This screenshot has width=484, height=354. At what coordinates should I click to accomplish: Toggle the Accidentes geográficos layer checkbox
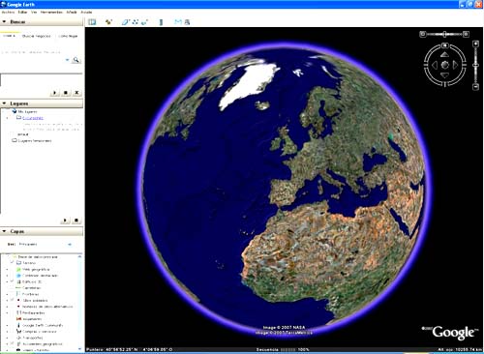point(13,344)
